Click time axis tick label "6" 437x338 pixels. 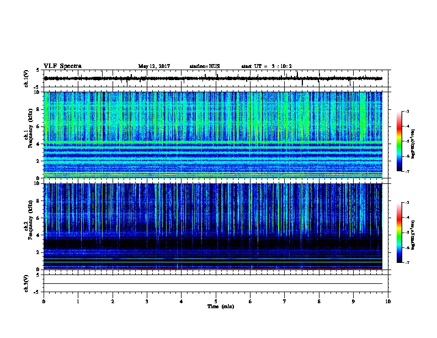pos(251,302)
